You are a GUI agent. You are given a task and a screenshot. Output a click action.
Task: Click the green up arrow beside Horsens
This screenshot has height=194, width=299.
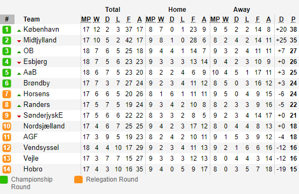pyautogui.click(x=19, y=95)
